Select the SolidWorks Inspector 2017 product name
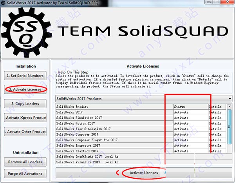The height and width of the screenshot is (183, 235). click(x=114, y=146)
